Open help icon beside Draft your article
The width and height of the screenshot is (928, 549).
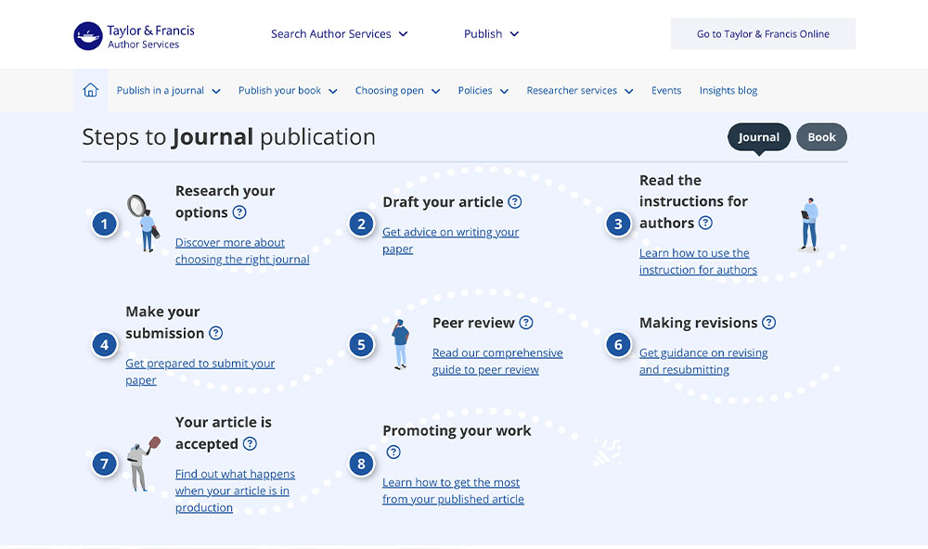515,202
